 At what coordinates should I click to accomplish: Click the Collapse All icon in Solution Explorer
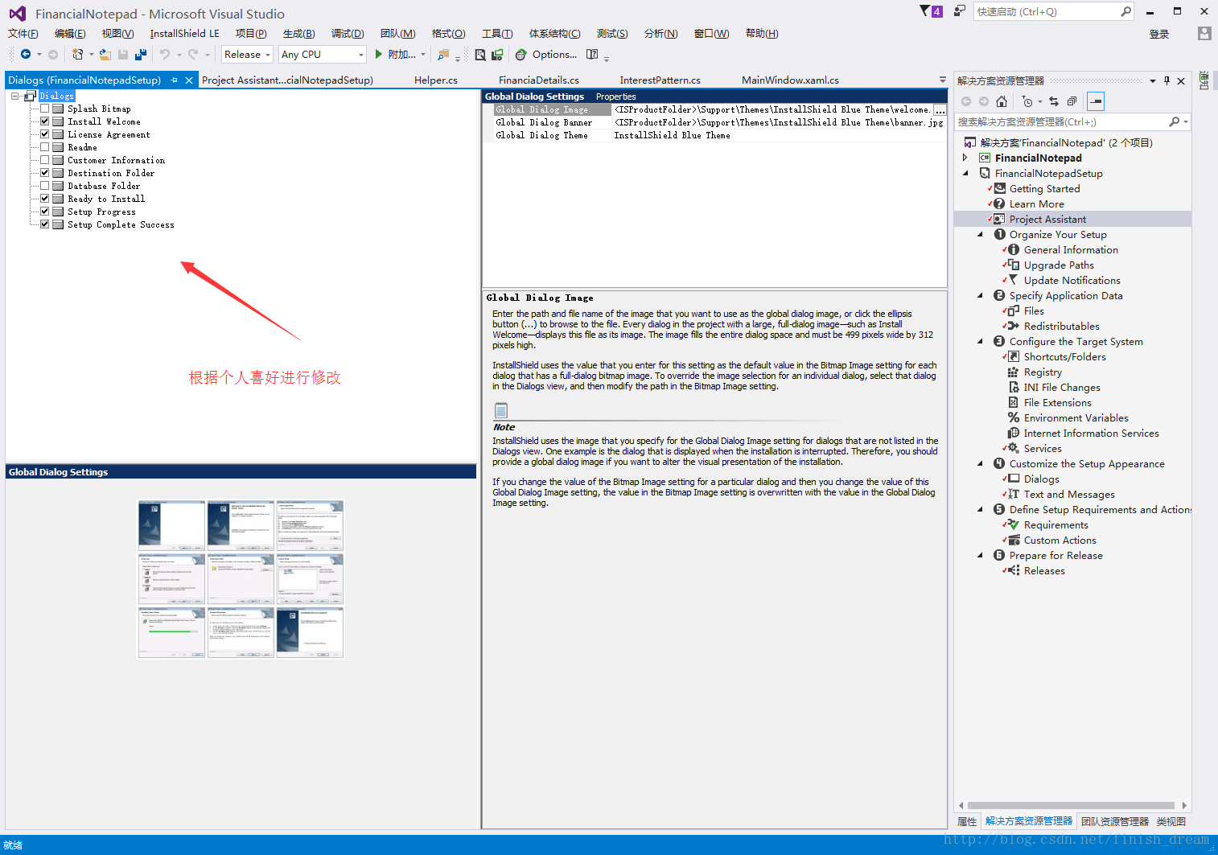pos(1072,101)
